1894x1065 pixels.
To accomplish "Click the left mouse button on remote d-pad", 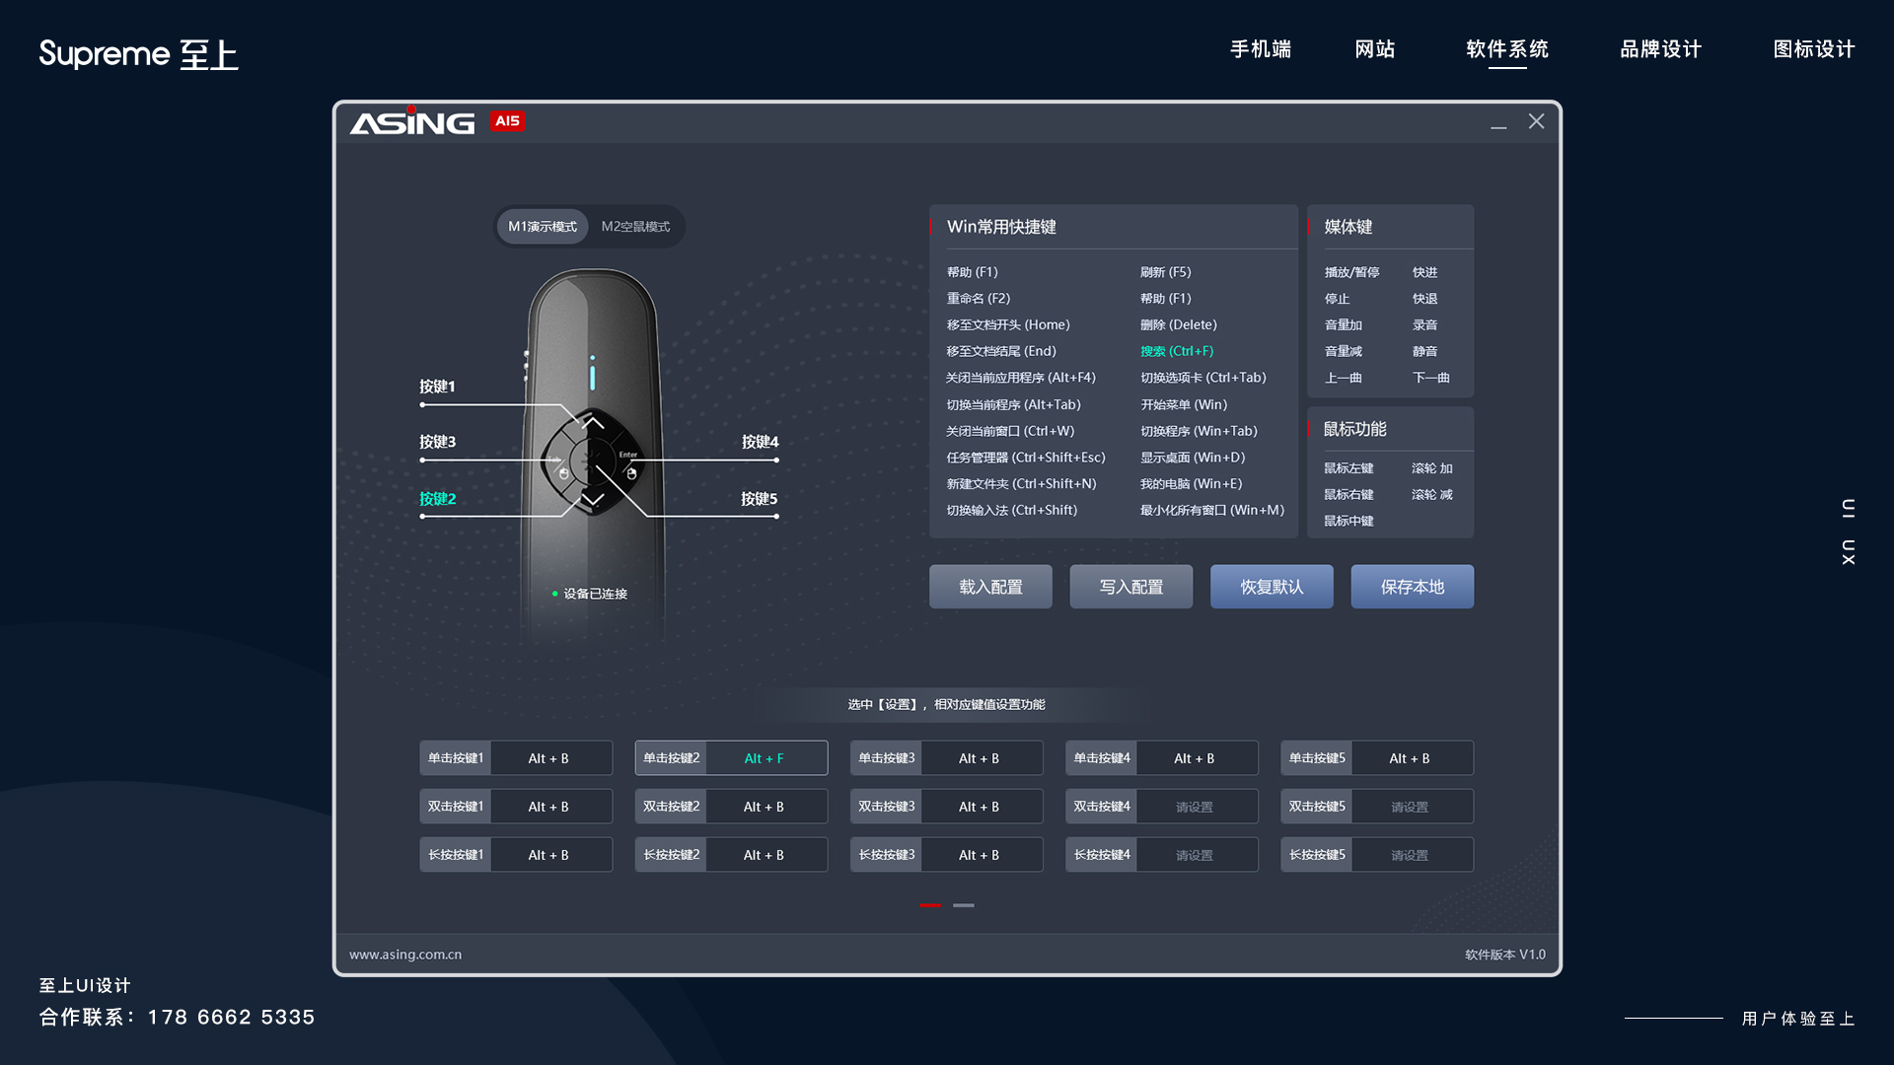I will 563,473.
